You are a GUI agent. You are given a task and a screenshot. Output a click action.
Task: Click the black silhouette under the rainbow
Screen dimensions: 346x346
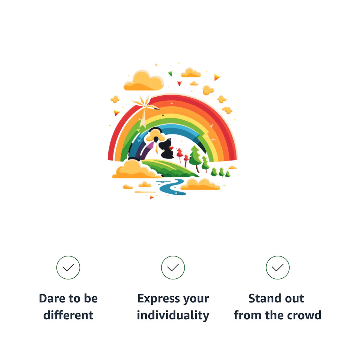pos(166,150)
